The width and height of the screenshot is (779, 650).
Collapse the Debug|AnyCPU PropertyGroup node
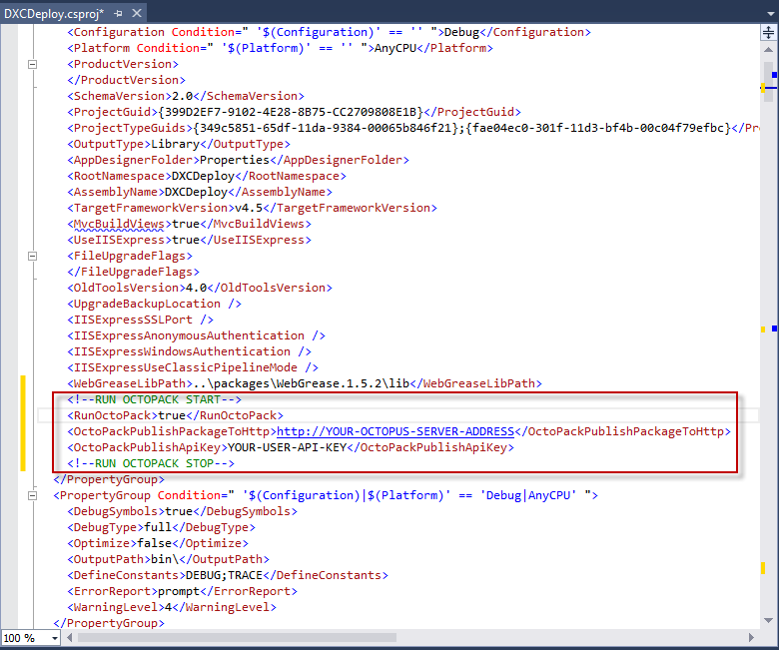click(32, 495)
